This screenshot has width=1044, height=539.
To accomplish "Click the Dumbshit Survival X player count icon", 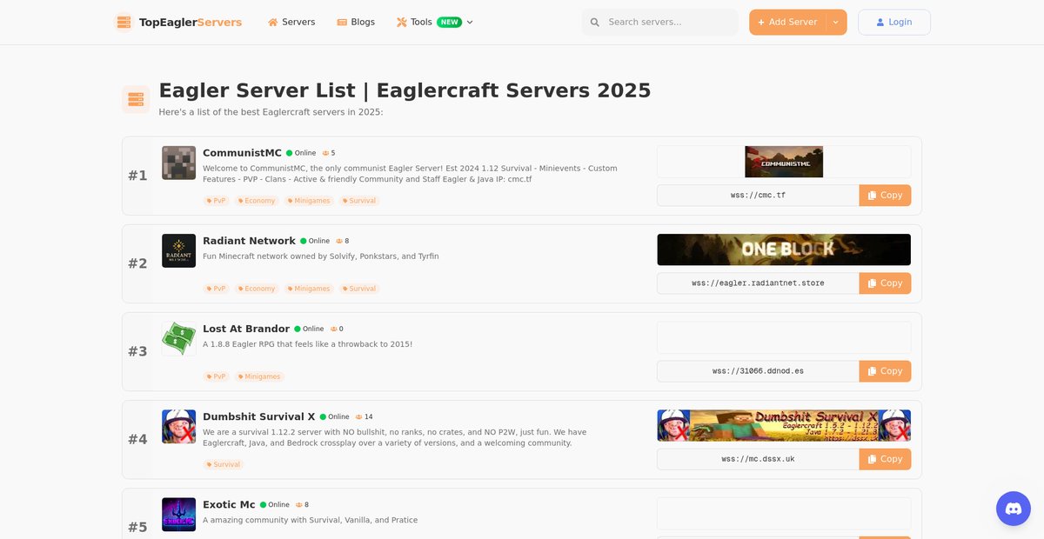I will point(358,416).
